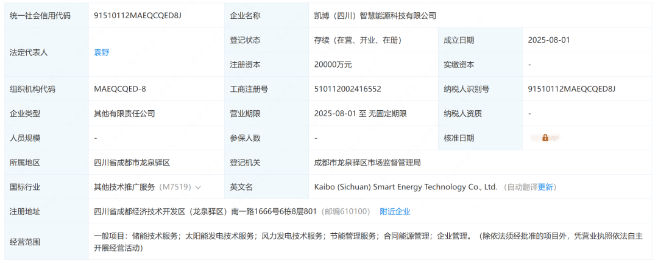658x263 pixels.
Task: Click the Kaibo (Sichuan) English name text
Action: pyautogui.click(x=406, y=187)
